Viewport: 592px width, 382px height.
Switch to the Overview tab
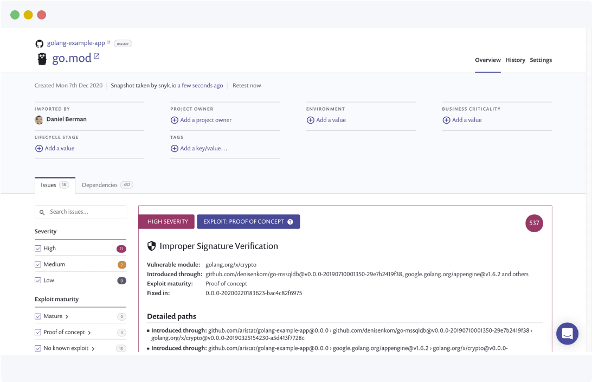[488, 60]
